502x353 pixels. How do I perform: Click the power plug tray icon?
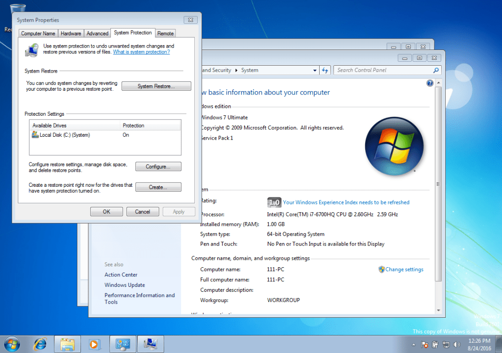(435, 345)
